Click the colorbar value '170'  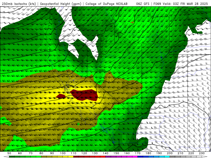tap(137, 153)
